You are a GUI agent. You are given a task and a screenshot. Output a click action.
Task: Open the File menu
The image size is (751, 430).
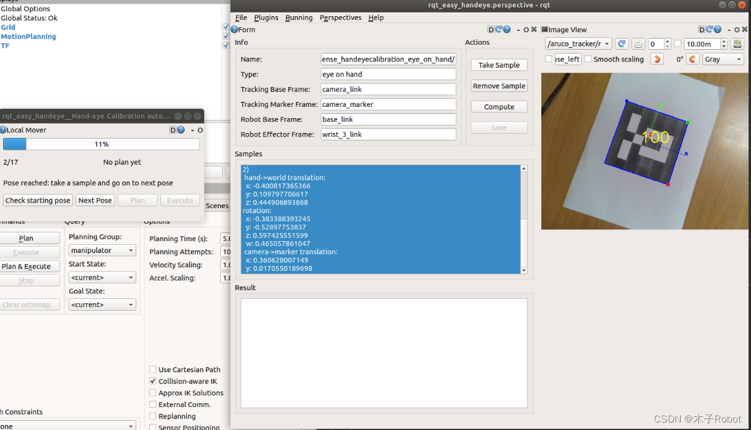coord(241,17)
